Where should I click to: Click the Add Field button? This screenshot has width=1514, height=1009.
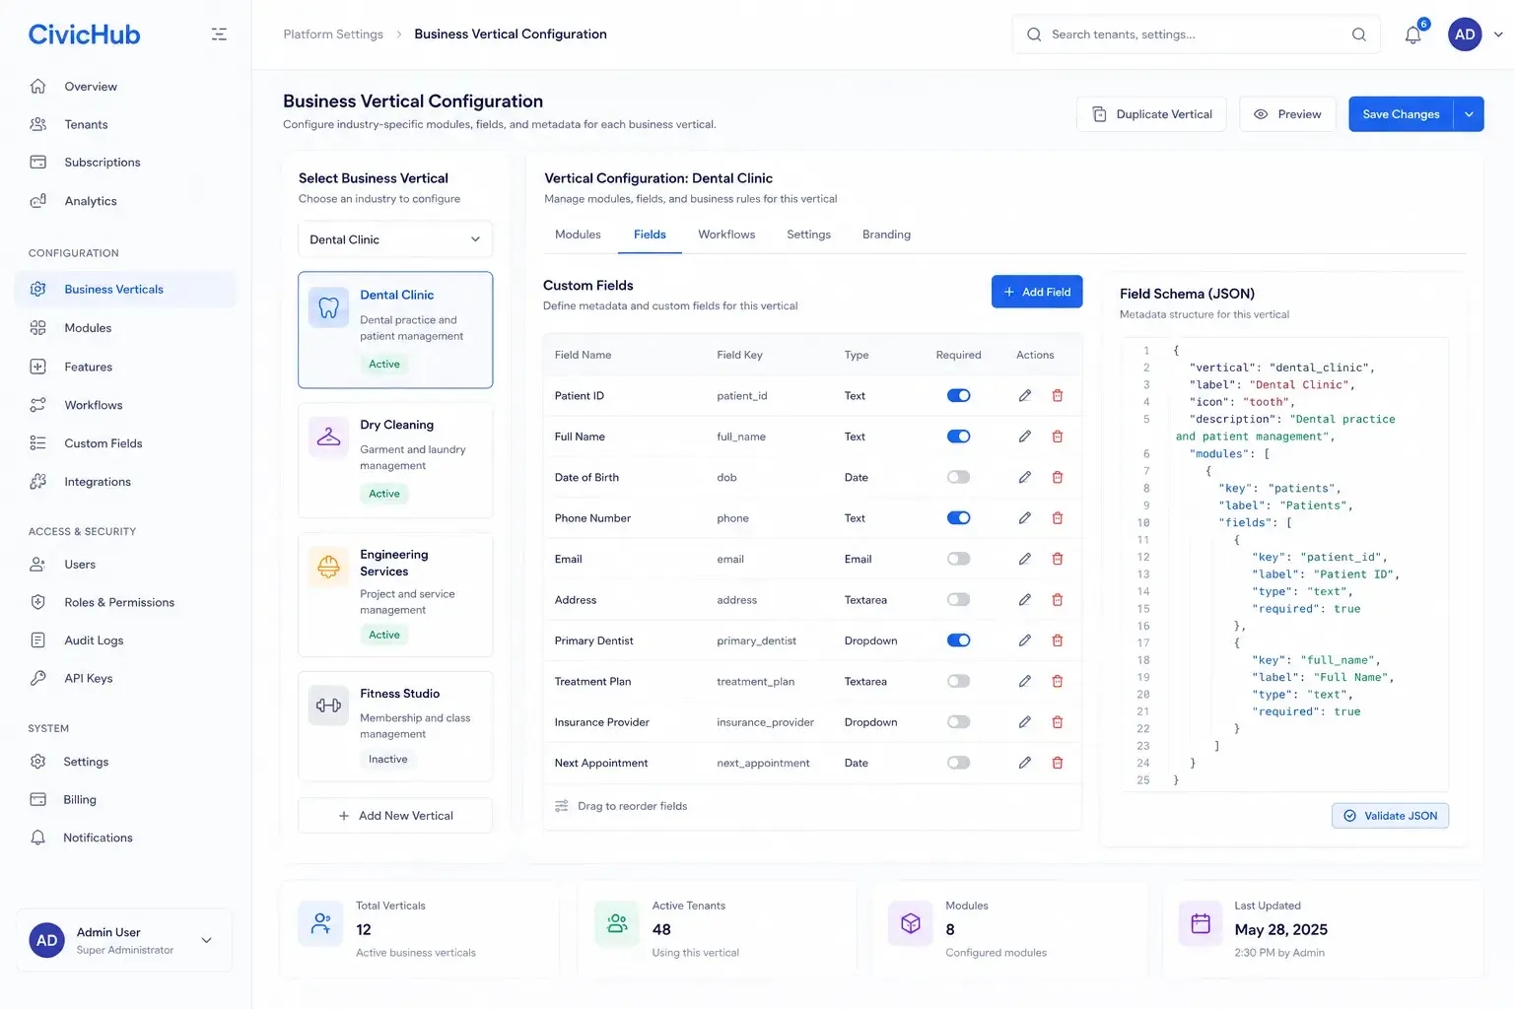[x=1037, y=292]
